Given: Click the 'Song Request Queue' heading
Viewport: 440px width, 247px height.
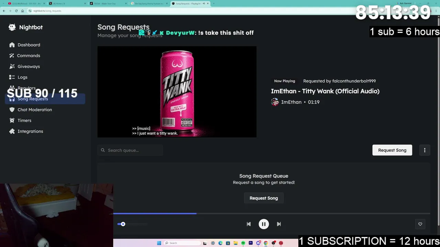Looking at the screenshot, I should tap(264, 176).
